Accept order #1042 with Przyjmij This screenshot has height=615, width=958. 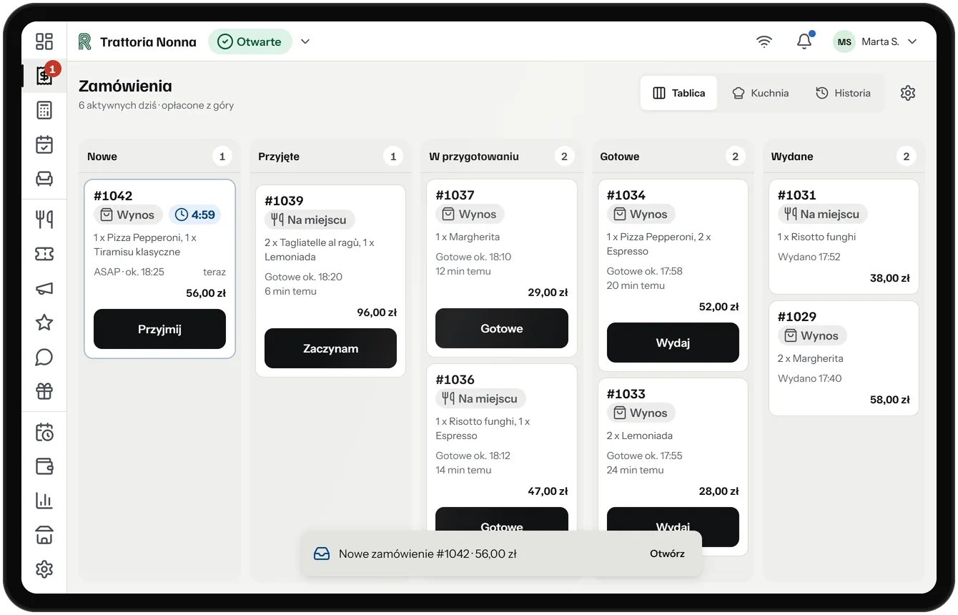(159, 329)
